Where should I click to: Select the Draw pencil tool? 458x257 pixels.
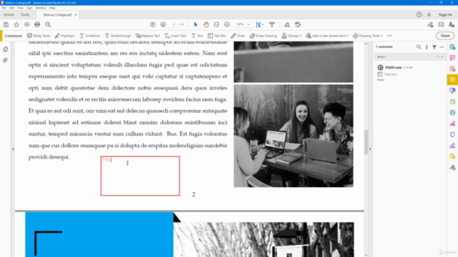click(x=238, y=36)
